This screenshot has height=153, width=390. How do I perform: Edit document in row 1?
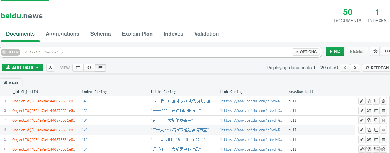pyautogui.click(x=362, y=101)
